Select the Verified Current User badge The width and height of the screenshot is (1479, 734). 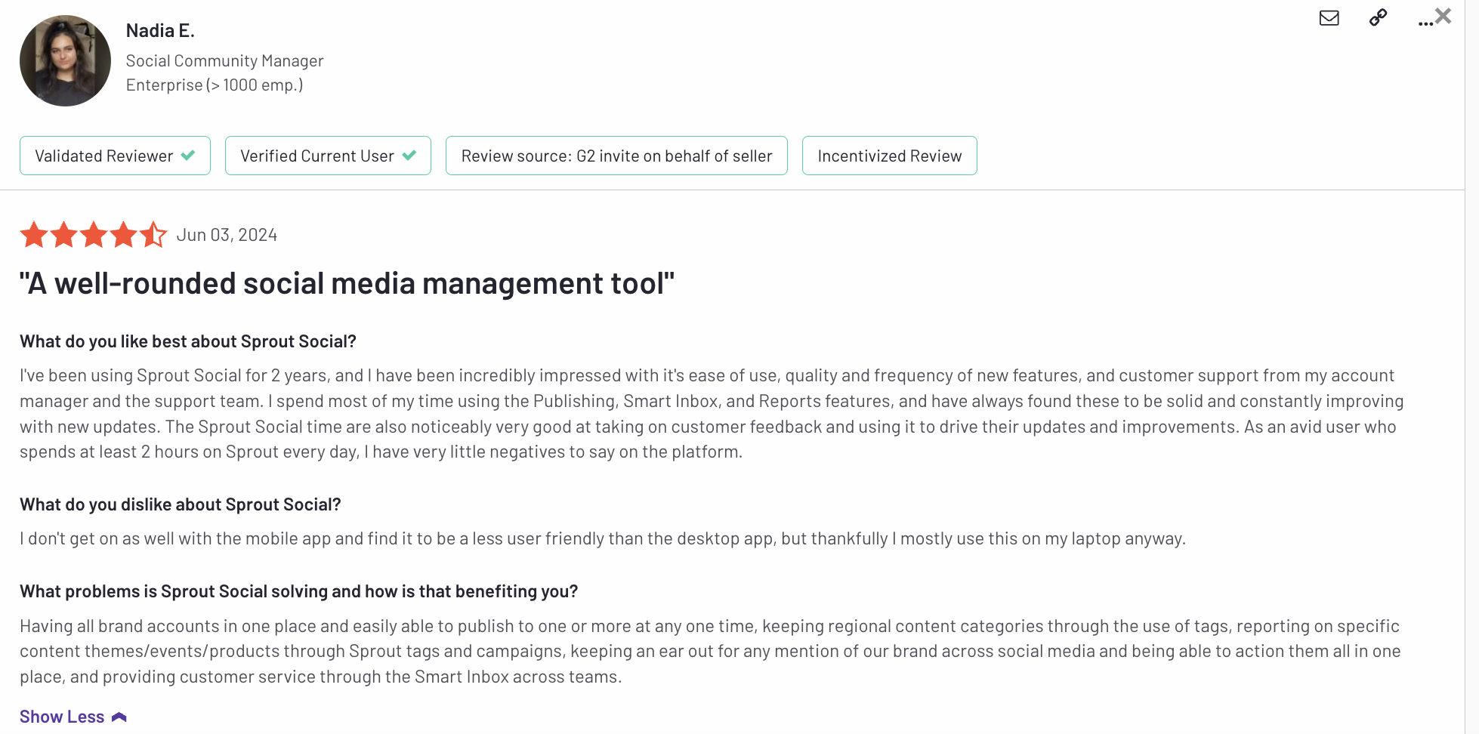(328, 155)
